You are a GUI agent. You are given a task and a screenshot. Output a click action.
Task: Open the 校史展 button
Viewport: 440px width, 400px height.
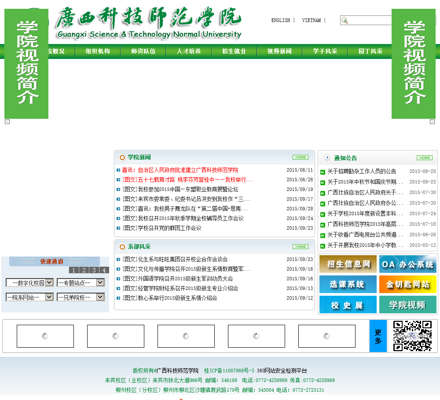pyautogui.click(x=348, y=305)
